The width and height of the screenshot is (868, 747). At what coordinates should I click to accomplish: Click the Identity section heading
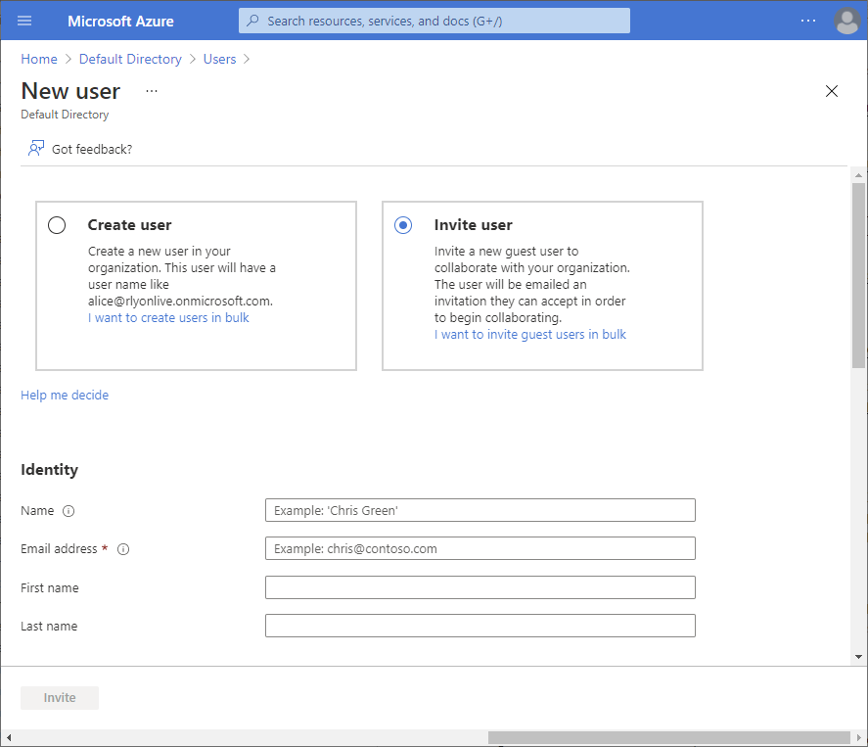point(49,470)
